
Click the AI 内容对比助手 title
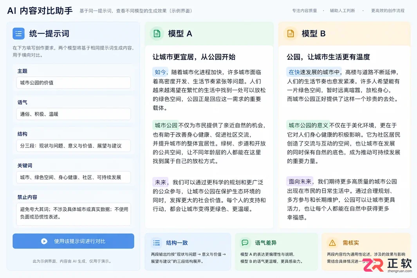40,11
